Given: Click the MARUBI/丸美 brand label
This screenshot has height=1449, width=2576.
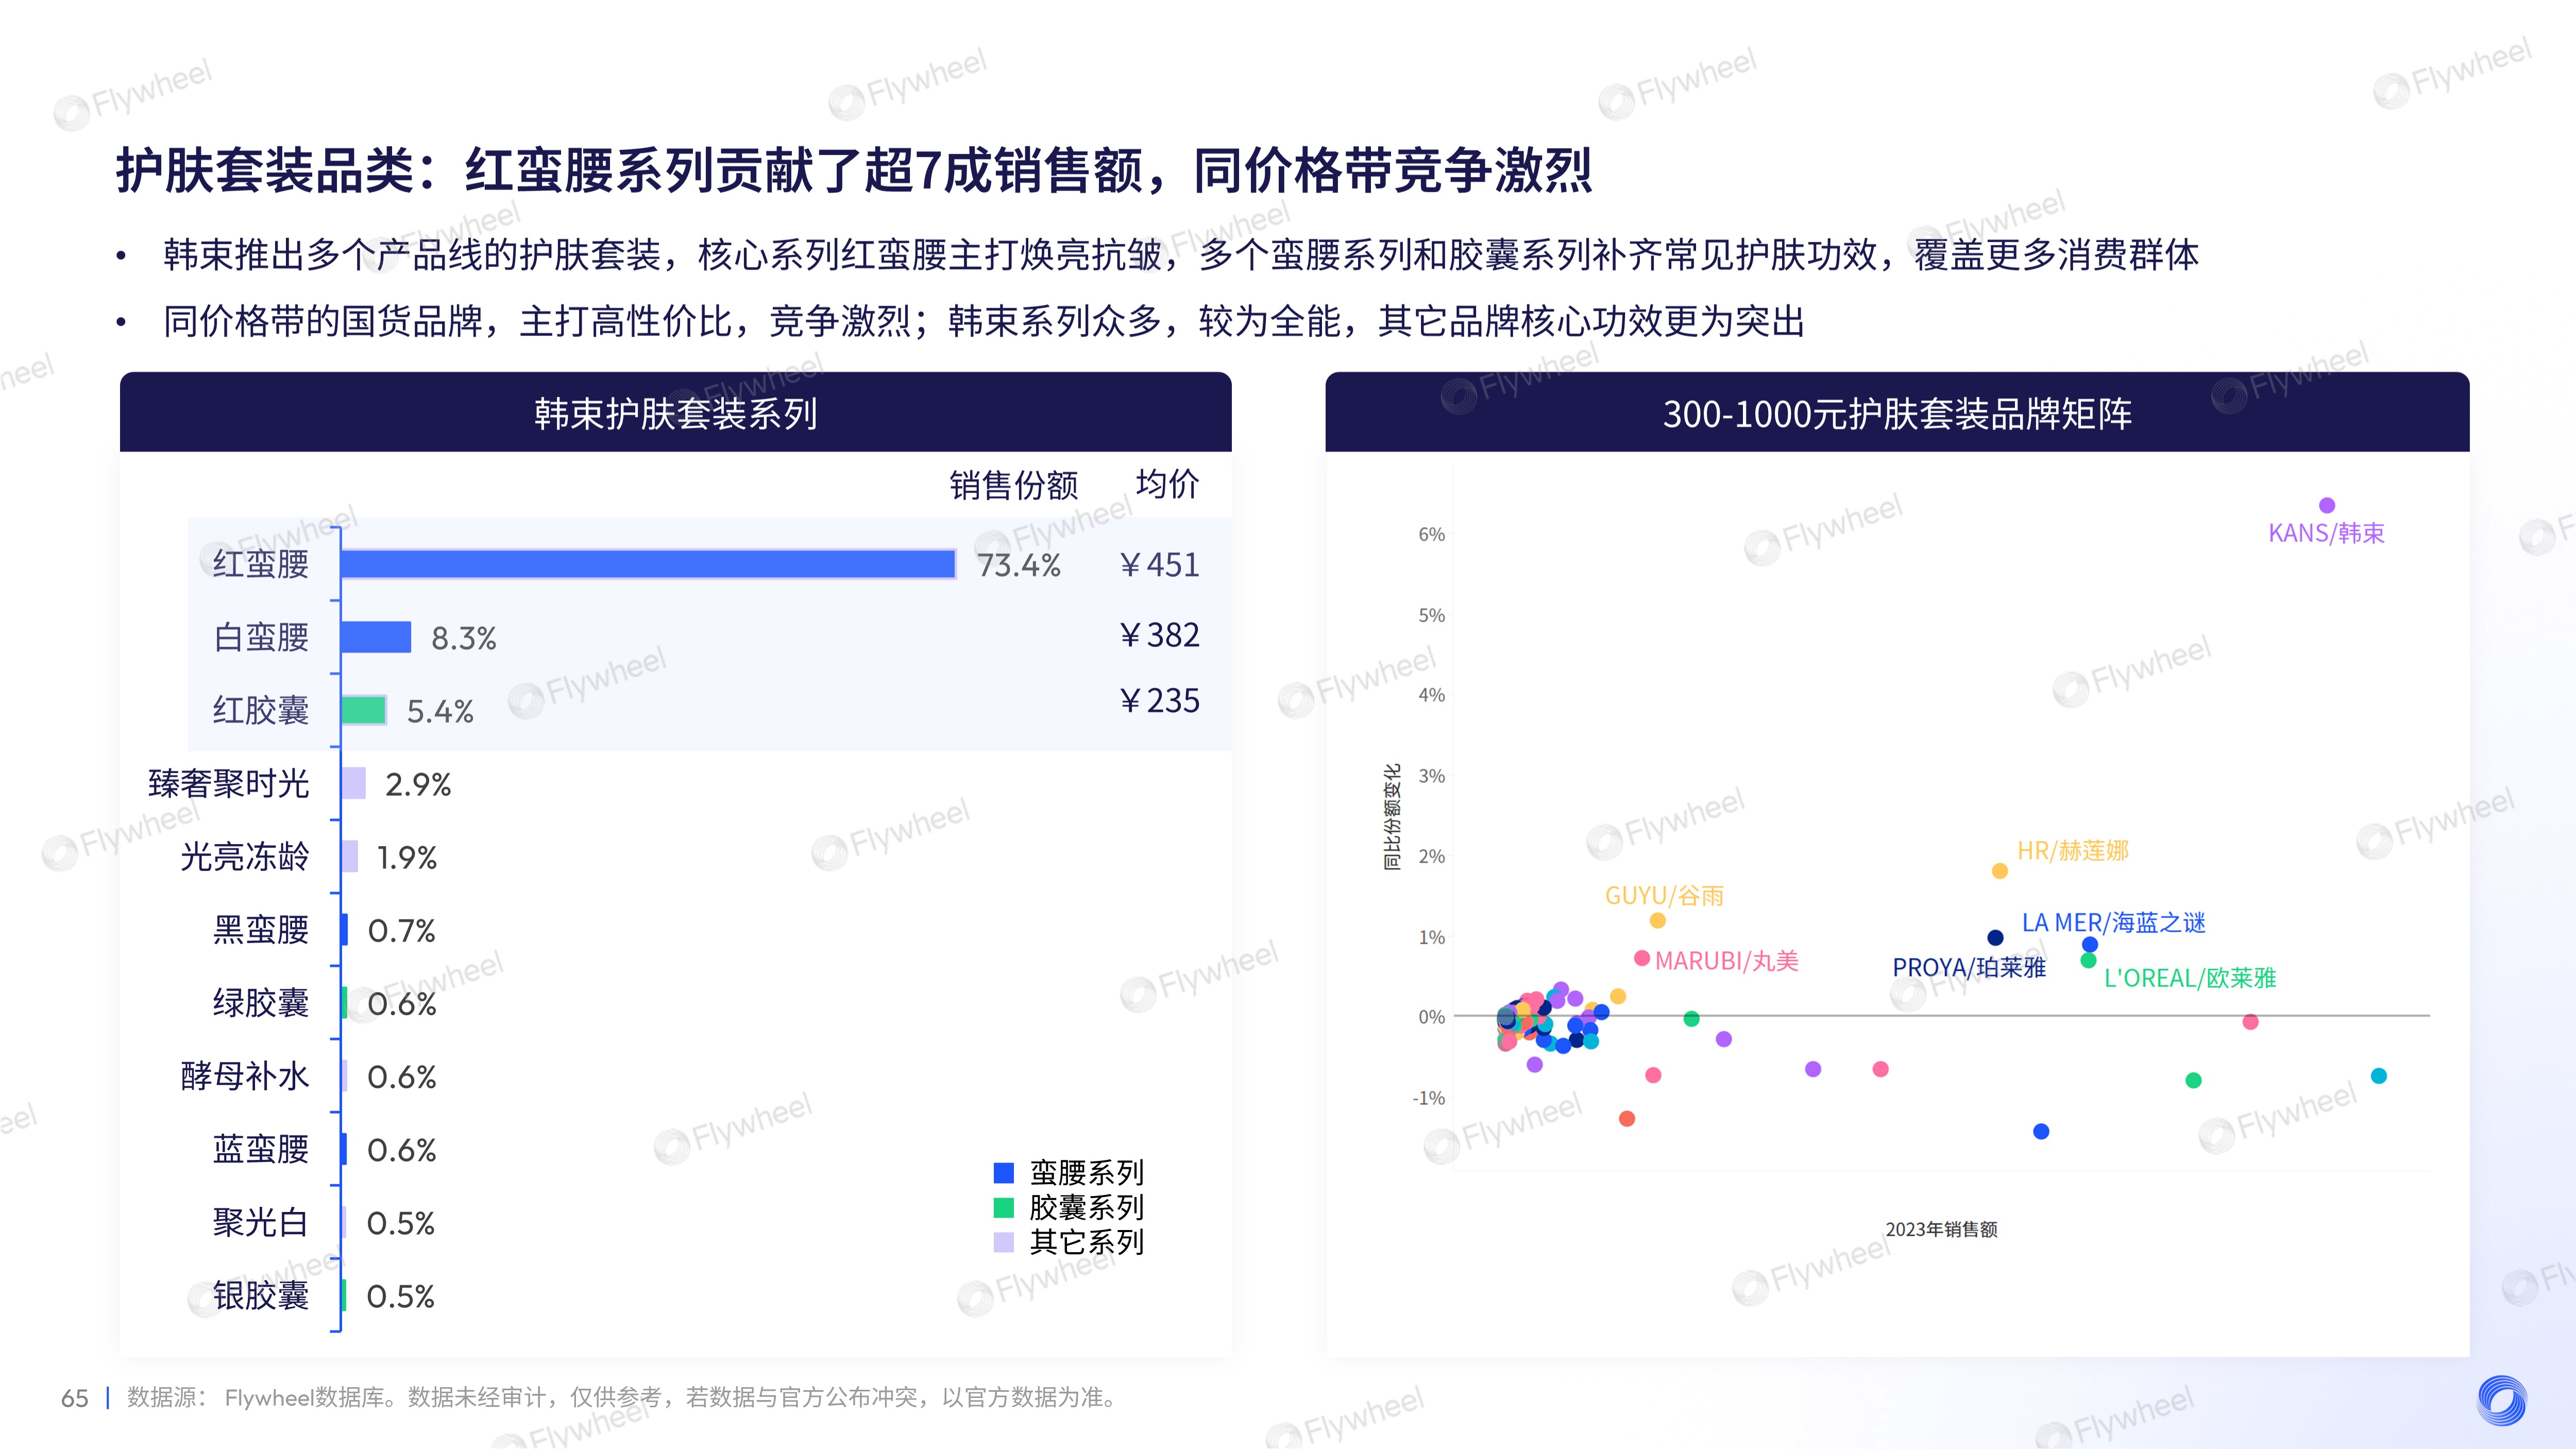Looking at the screenshot, I should pos(1727,961).
